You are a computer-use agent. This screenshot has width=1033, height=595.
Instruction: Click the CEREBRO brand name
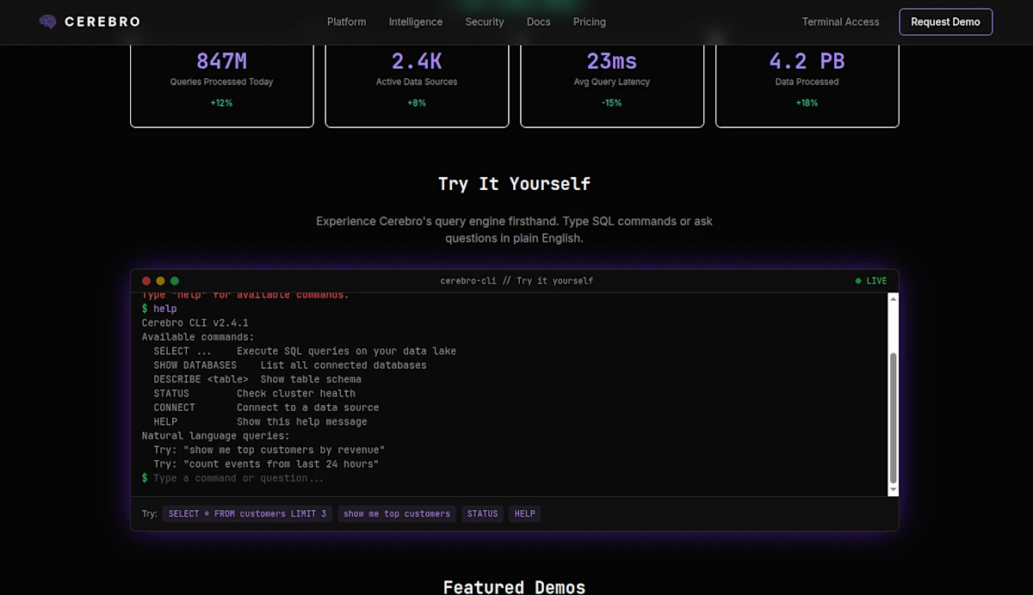coord(102,21)
